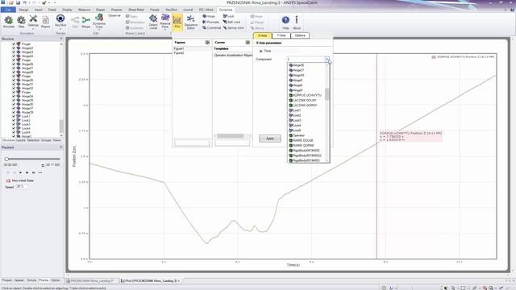Toggle checkbox for Hinge27 in Structure tree
Viewport: 516px width, 290px height.
14,68
